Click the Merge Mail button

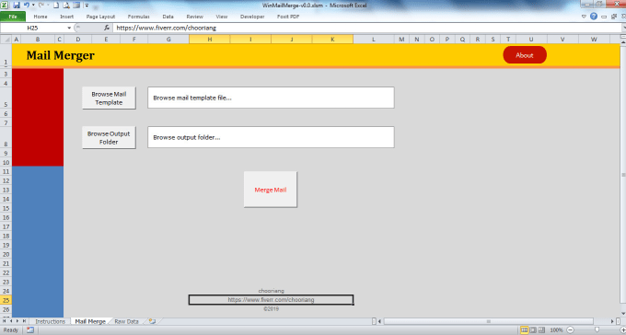click(x=271, y=190)
